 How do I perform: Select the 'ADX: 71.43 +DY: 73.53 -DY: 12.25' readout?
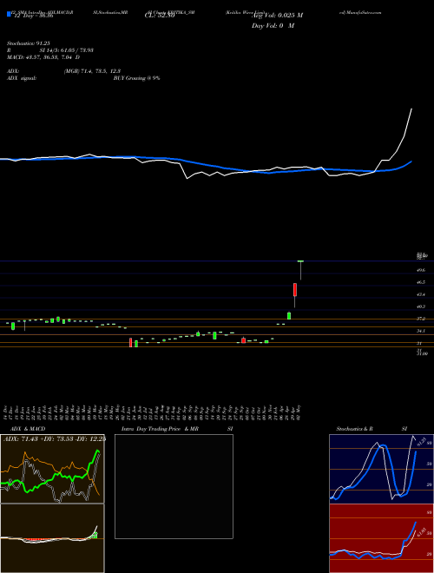[x=54, y=438]
